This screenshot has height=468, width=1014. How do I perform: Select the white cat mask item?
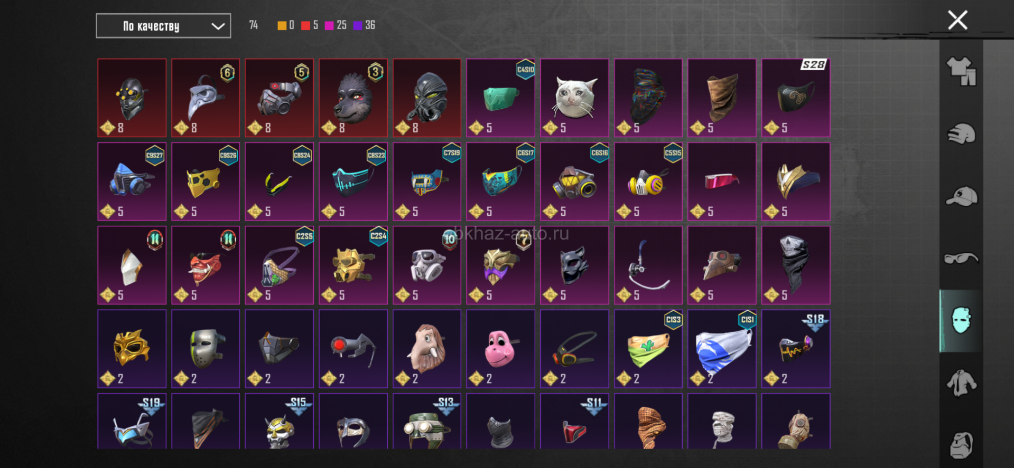tap(574, 98)
